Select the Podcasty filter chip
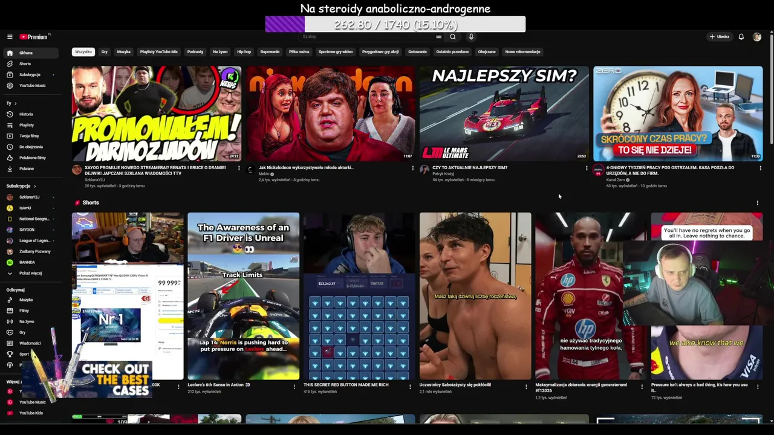The height and width of the screenshot is (435, 774). (195, 52)
